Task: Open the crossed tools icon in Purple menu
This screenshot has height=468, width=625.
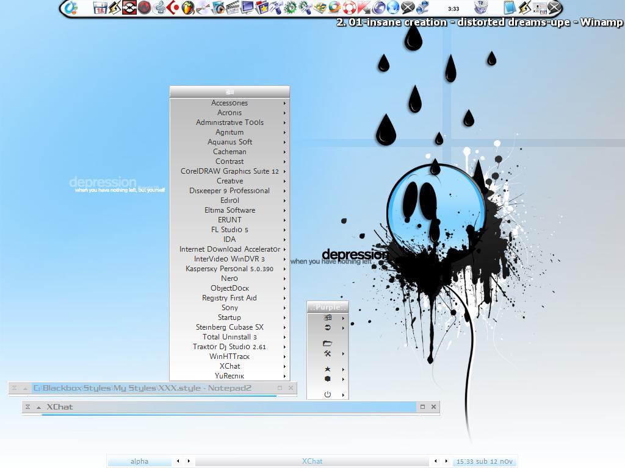Action: pos(327,353)
